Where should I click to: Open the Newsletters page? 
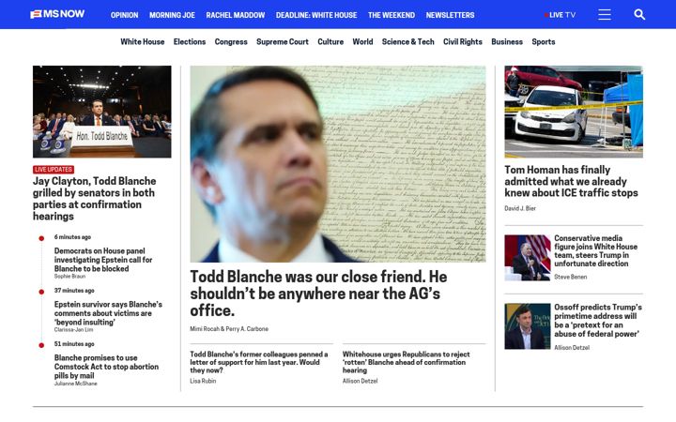pos(450,15)
